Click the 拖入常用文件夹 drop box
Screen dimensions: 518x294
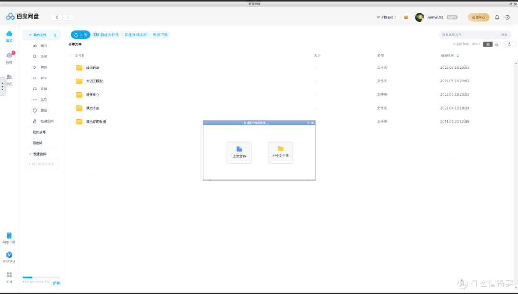pyautogui.click(x=42, y=164)
